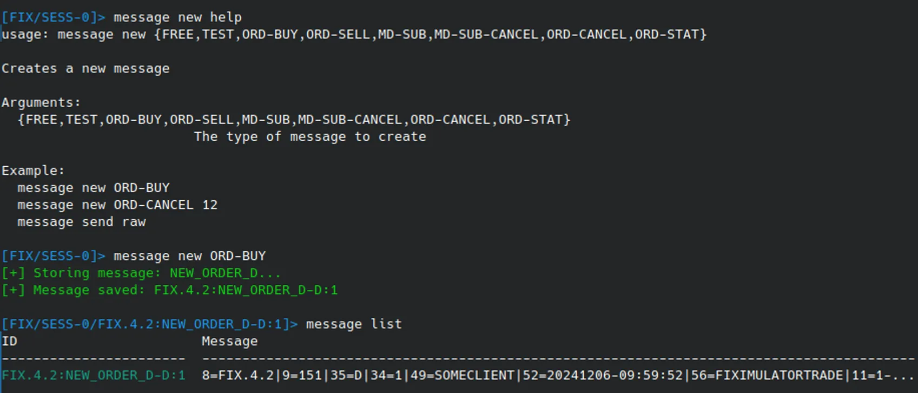Click the braced argument list under Arguments
Viewport: 918px width, 393px height.
tap(294, 120)
